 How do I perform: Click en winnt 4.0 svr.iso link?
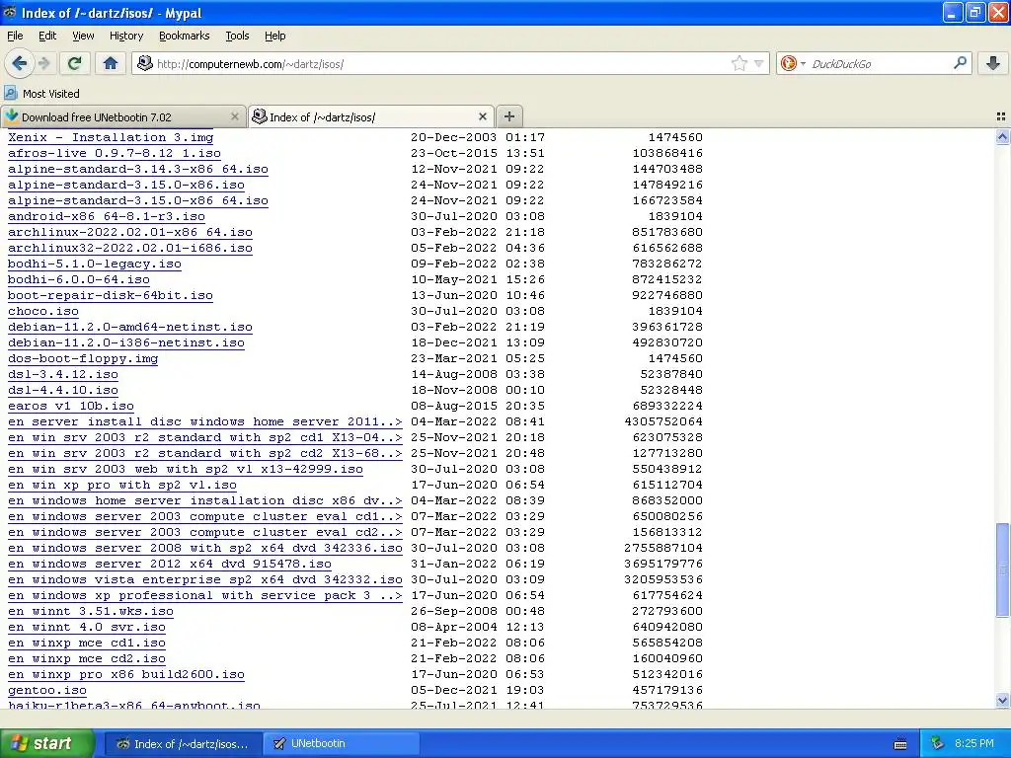(87, 627)
